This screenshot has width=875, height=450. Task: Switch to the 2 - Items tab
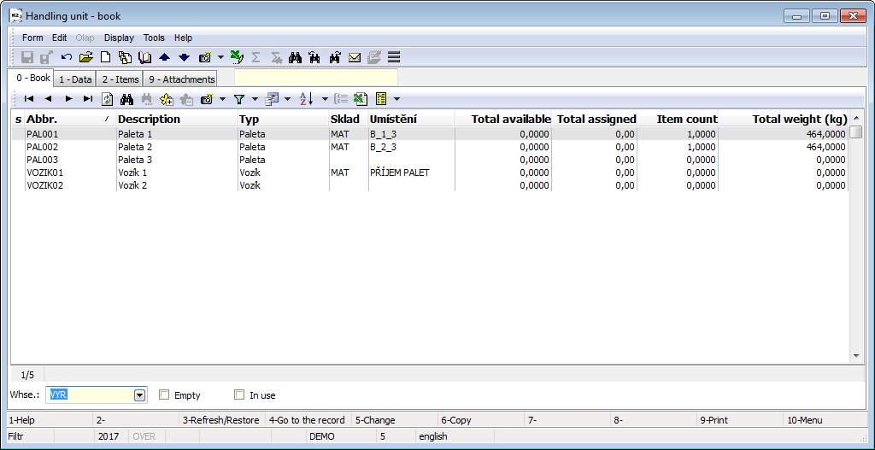click(x=120, y=79)
